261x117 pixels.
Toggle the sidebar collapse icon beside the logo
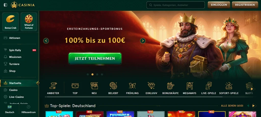click(5, 5)
